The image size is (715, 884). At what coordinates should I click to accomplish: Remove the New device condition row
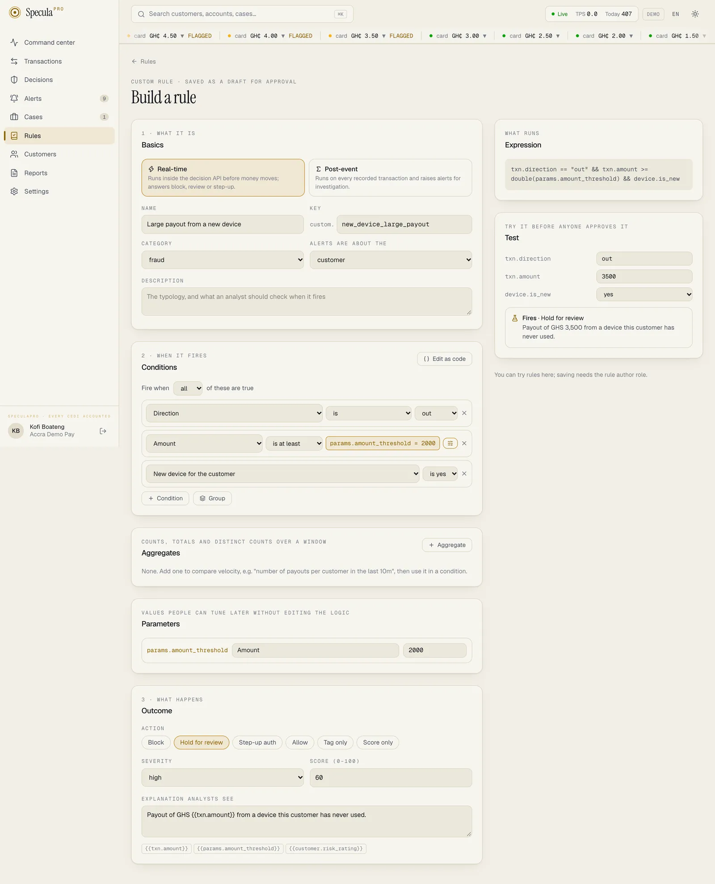[x=464, y=473]
